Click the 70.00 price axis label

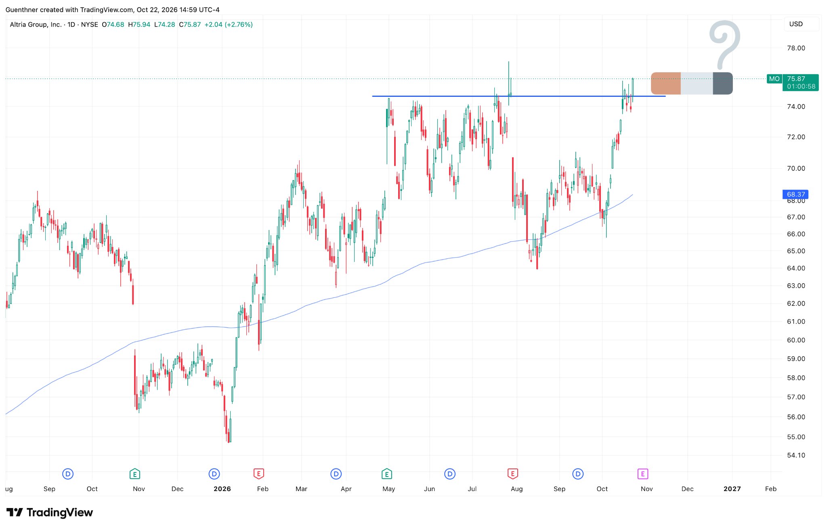point(796,168)
